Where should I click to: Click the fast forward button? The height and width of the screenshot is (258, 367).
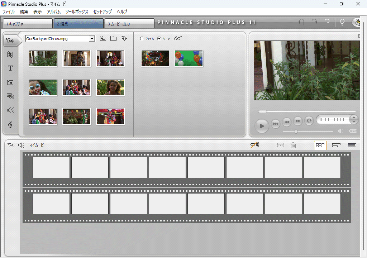[298, 121]
